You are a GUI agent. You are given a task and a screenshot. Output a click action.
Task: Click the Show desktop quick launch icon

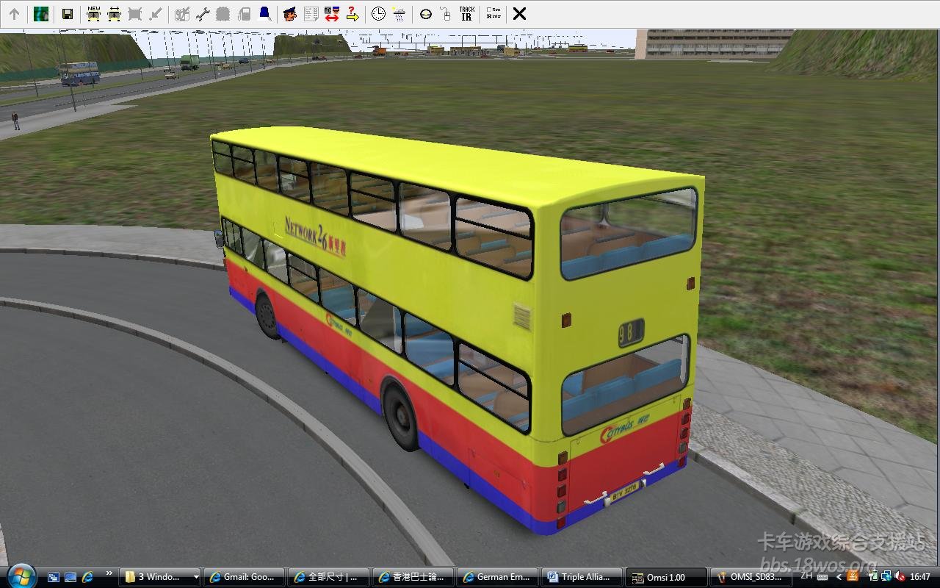point(70,577)
